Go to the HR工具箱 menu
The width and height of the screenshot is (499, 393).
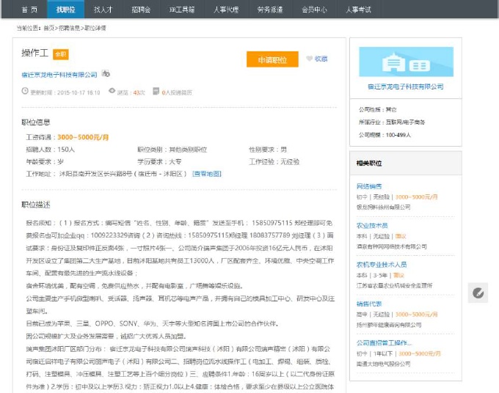181,10
